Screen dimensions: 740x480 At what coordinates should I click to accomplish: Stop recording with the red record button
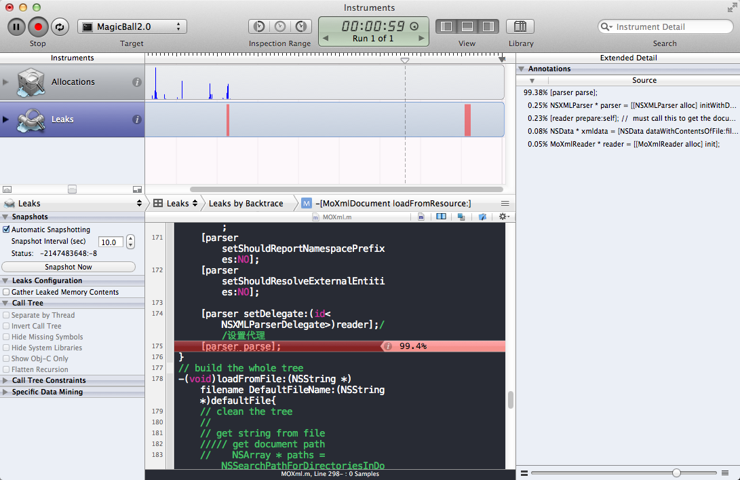click(38, 27)
